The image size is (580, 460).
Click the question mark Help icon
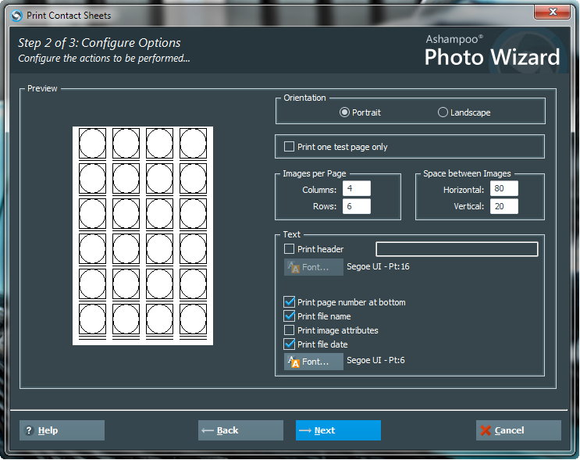click(x=29, y=430)
